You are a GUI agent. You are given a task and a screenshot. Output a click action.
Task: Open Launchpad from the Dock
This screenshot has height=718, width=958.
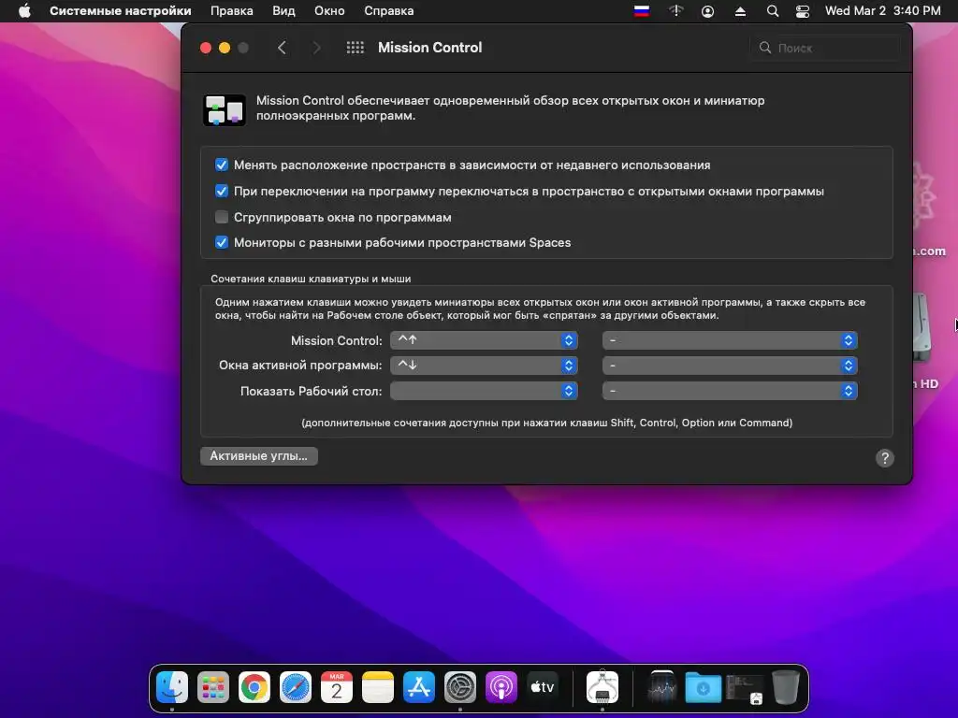click(x=213, y=687)
